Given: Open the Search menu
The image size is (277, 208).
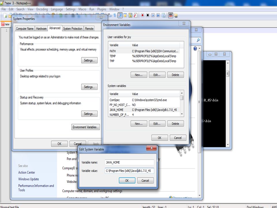Looking at the screenshot, I should click(20, 9).
